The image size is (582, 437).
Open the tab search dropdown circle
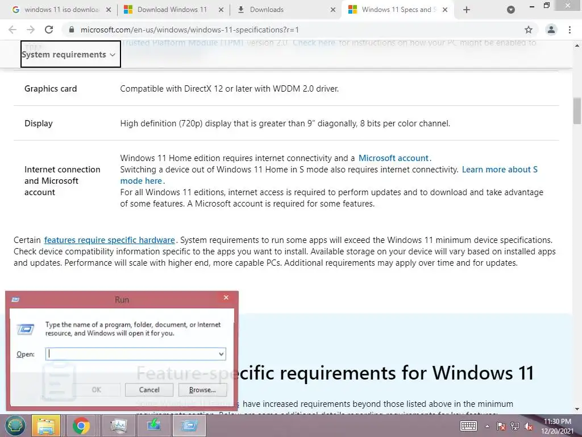pyautogui.click(x=511, y=10)
